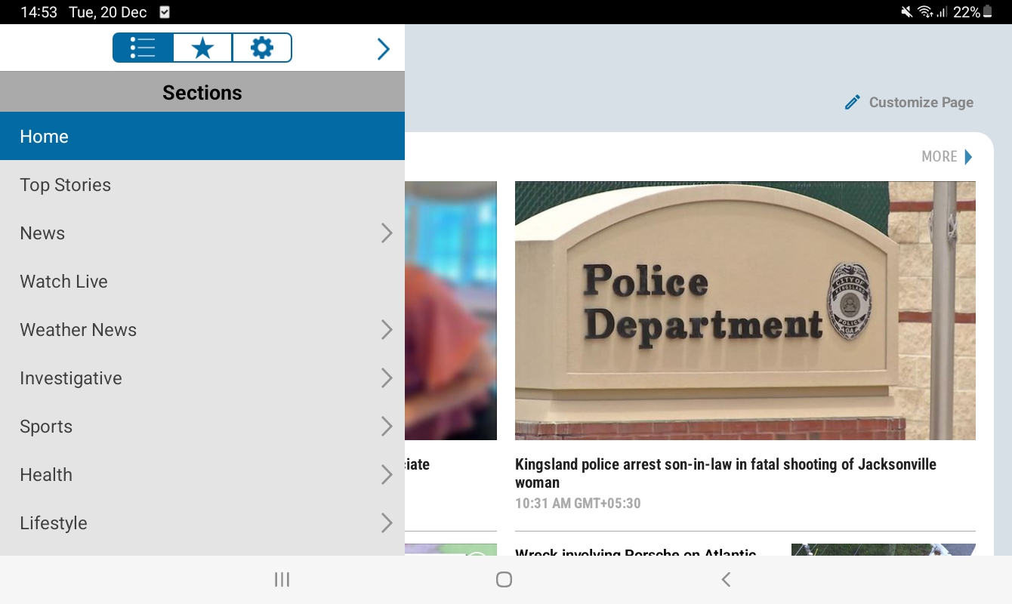The image size is (1012, 604).
Task: Expand the News submenu chevron
Action: click(x=387, y=233)
